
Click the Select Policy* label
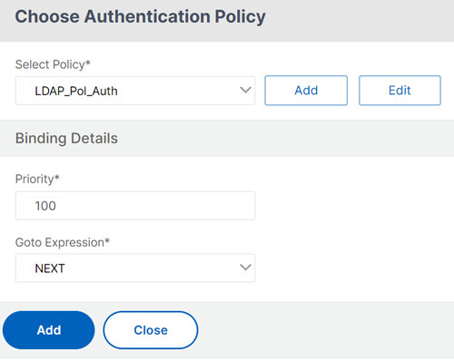pyautogui.click(x=53, y=64)
